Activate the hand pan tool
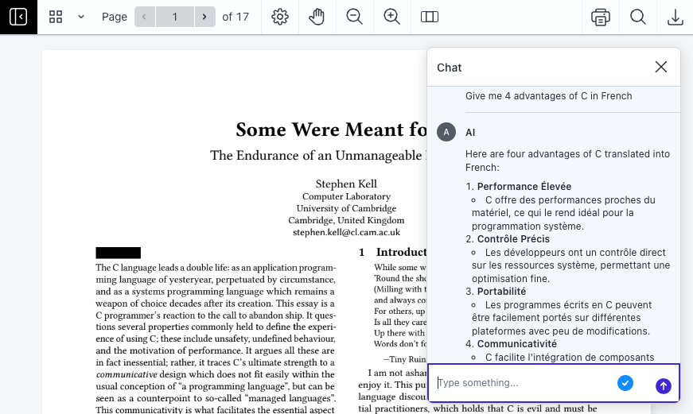The height and width of the screenshot is (414, 693). (317, 17)
